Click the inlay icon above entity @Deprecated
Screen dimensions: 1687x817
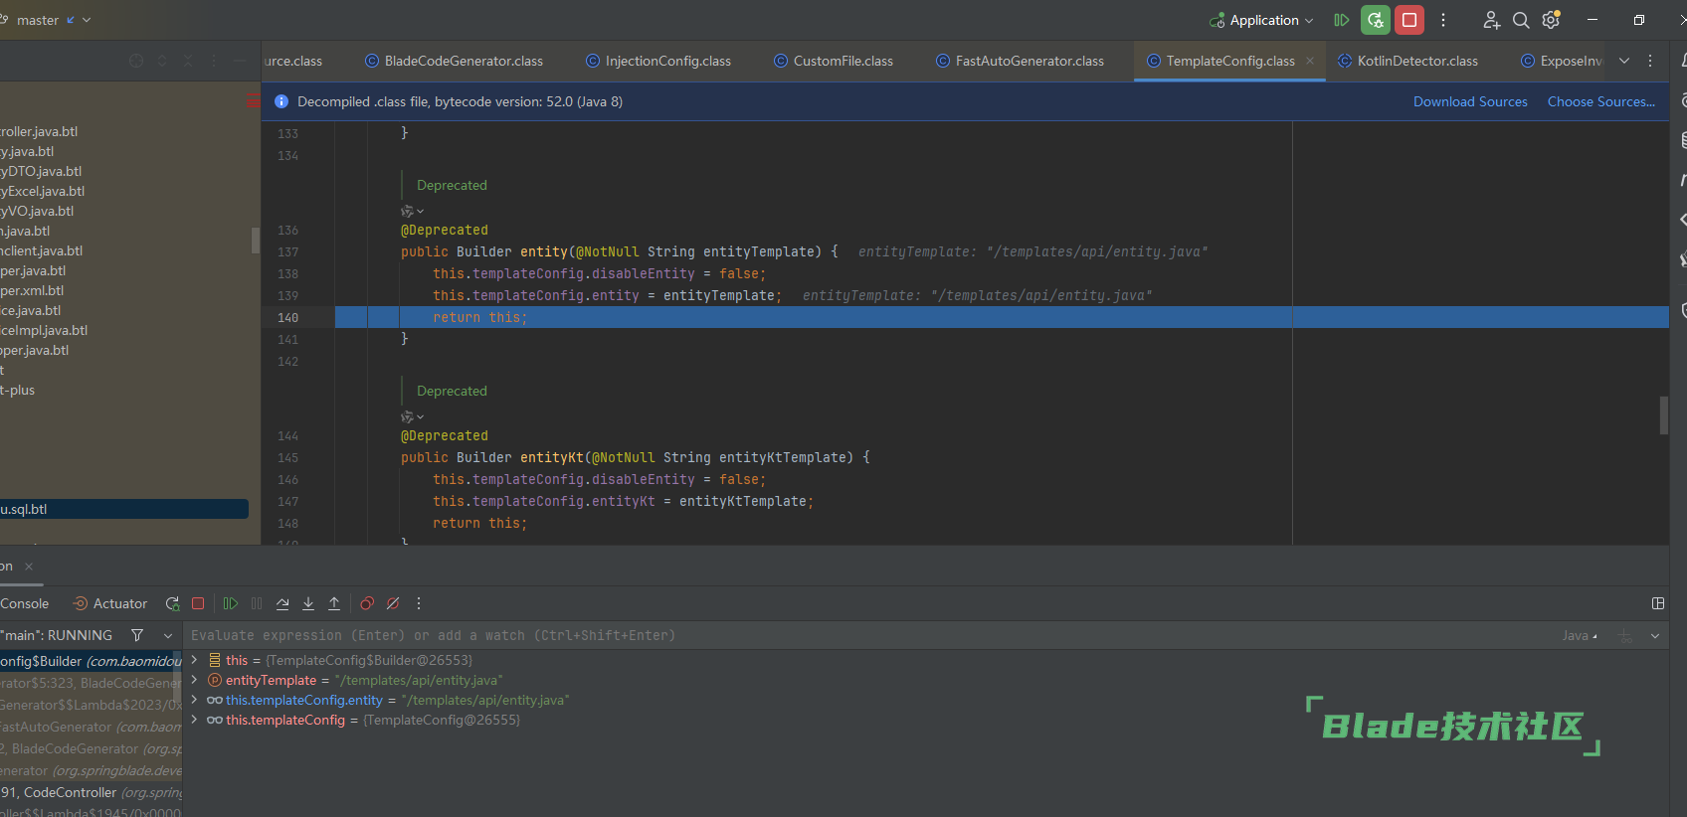[x=412, y=211]
